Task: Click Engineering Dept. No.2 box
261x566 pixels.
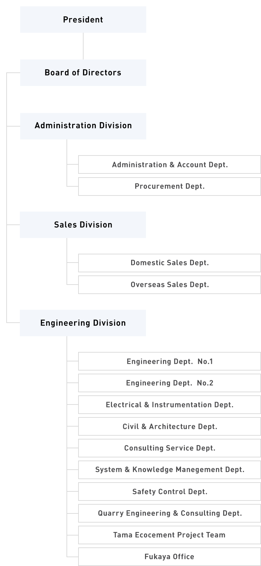Action: [170, 383]
